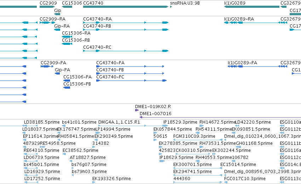Select EST LD38185.5prime
Image resolution: width=301 pixels, height=184 pixels.
tap(42, 122)
